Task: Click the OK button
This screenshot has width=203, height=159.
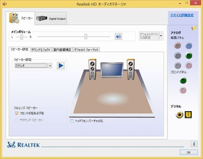Action: point(189,153)
